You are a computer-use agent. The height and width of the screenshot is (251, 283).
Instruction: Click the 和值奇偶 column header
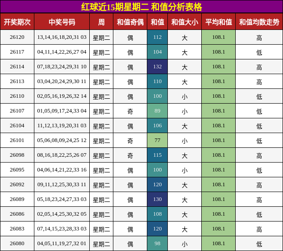pos(130,22)
